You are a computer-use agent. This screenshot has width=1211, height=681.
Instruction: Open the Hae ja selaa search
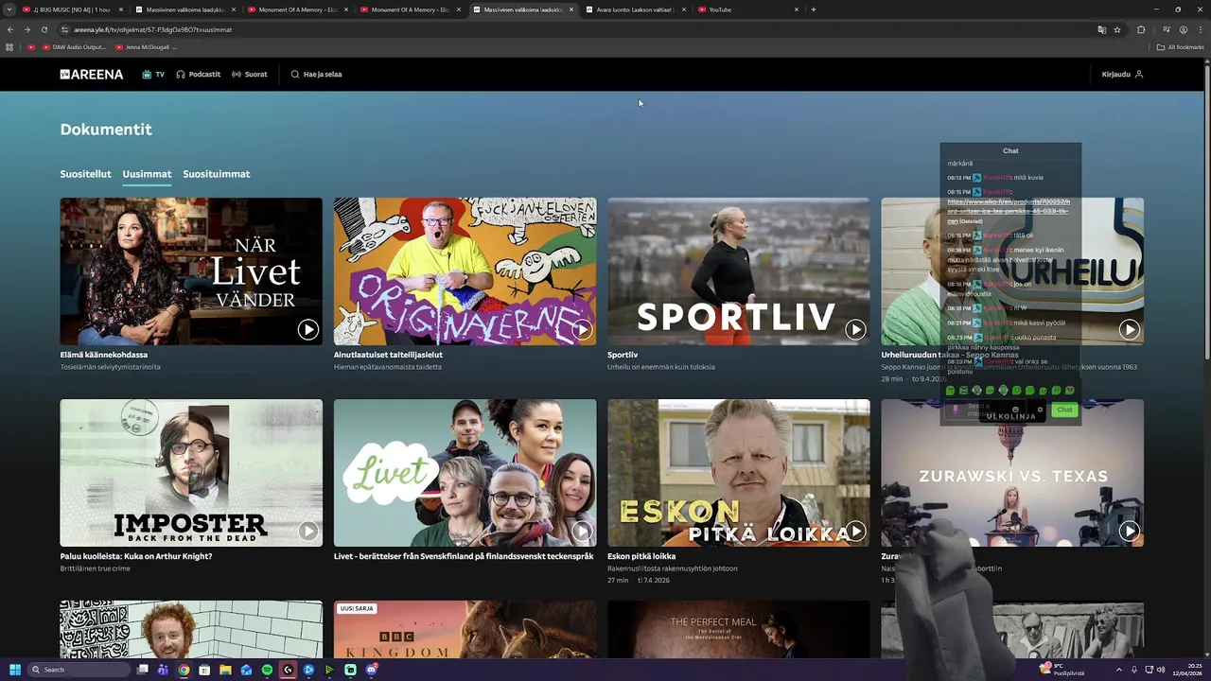(x=316, y=74)
